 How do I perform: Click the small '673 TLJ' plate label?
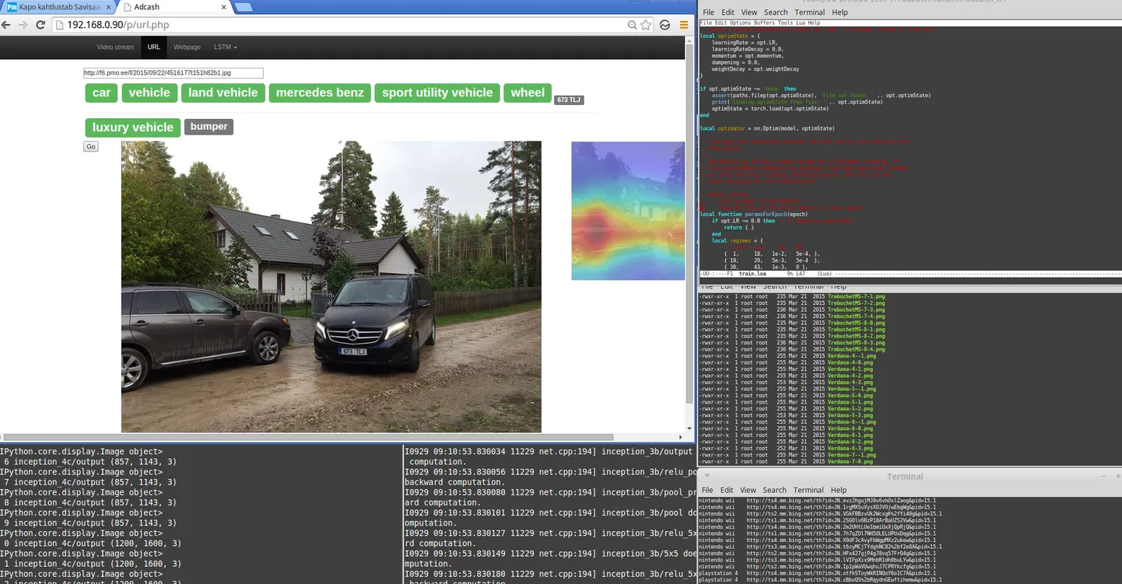569,100
